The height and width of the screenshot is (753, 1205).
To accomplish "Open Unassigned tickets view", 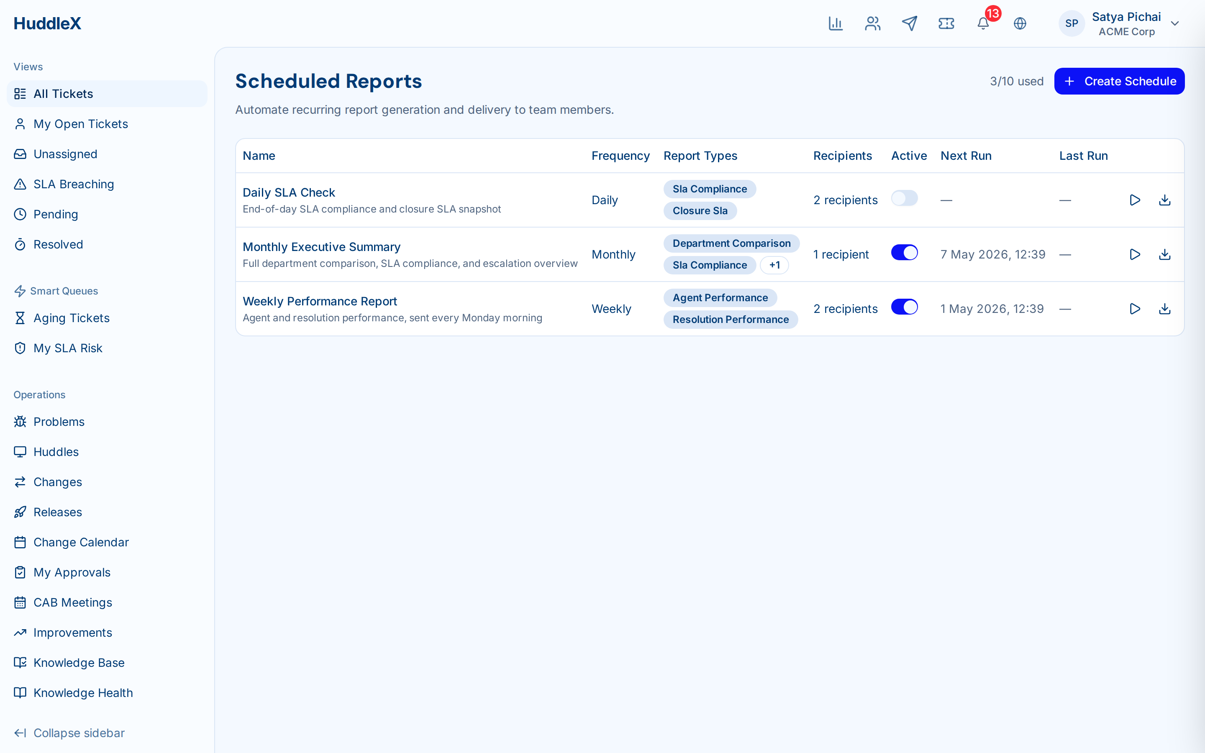I will (x=107, y=154).
